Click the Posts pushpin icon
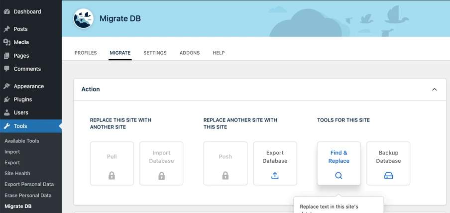 (6, 29)
